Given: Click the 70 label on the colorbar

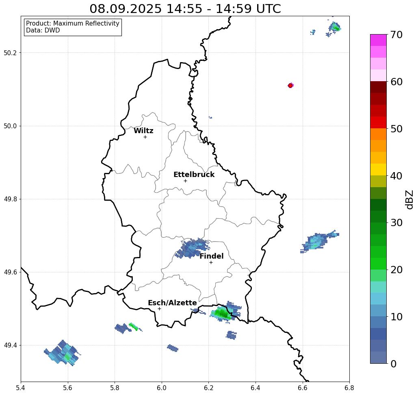Looking at the screenshot, I should tap(396, 35).
